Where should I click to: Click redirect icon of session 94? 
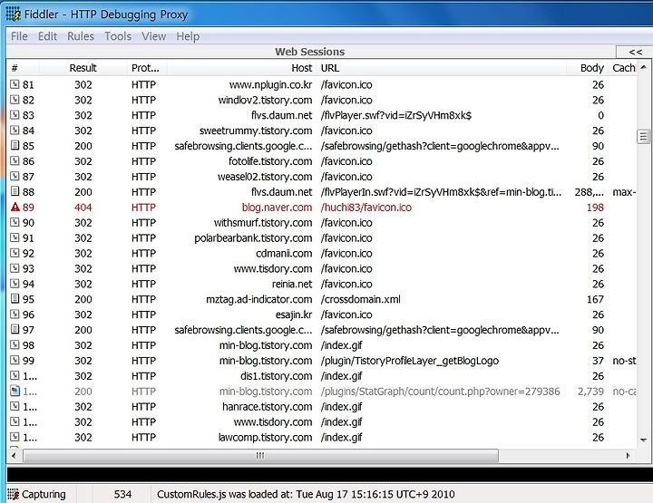[15, 284]
